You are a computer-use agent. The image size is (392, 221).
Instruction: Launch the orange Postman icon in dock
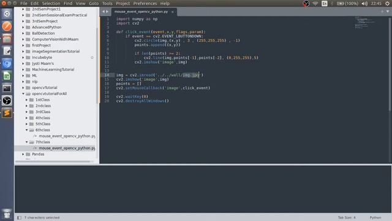[x=7, y=26]
